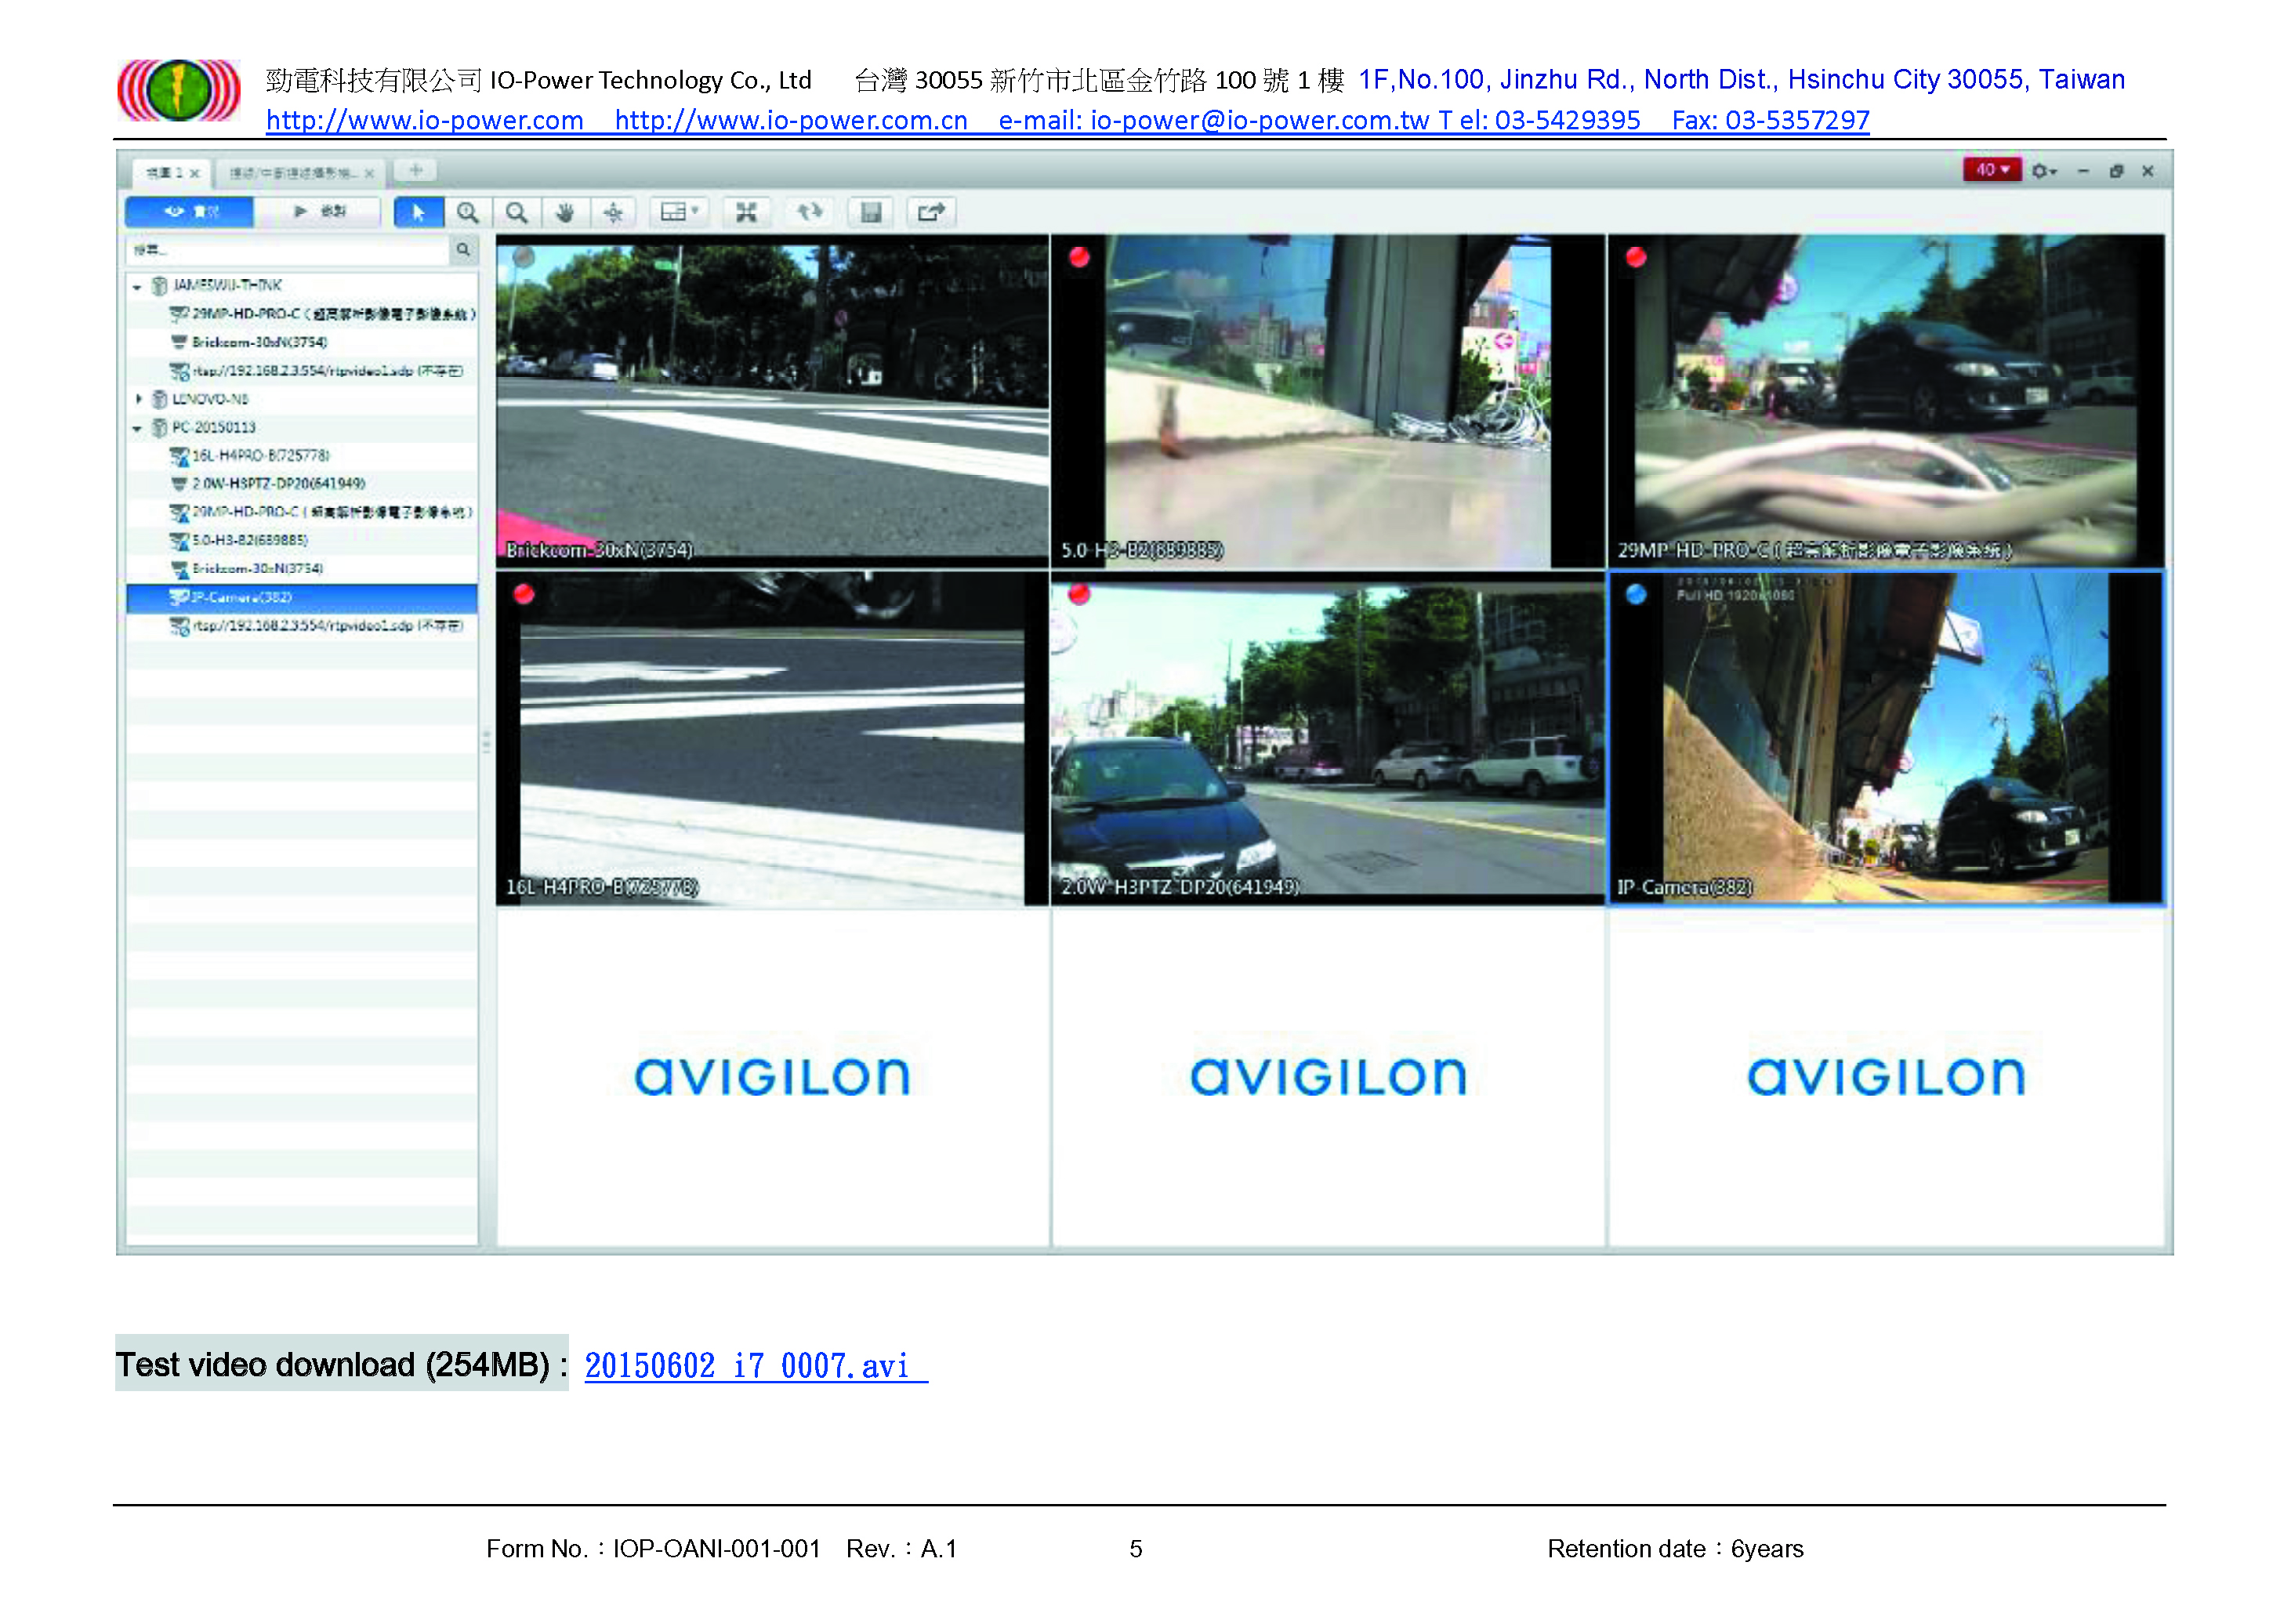Click the io-power company logo
Image resolution: width=2291 pixels, height=1620 pixels.
click(x=179, y=90)
